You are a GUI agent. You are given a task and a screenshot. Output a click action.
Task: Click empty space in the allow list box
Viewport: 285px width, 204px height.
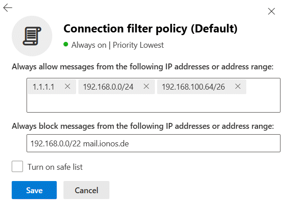(x=154, y=104)
